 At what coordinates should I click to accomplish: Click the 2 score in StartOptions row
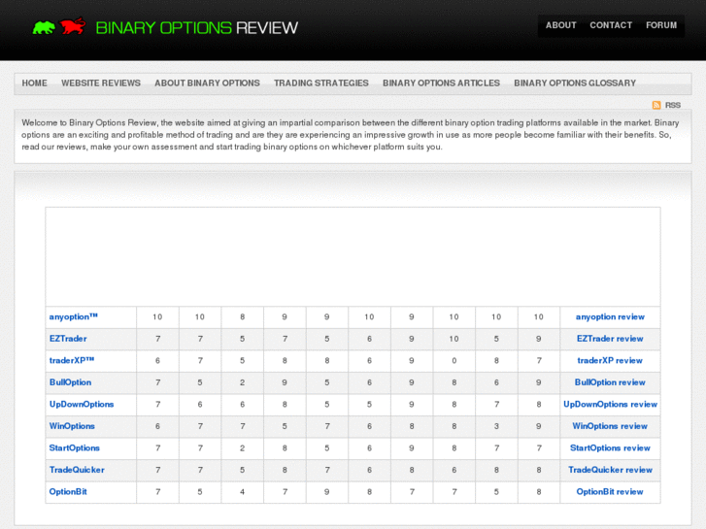coord(242,448)
